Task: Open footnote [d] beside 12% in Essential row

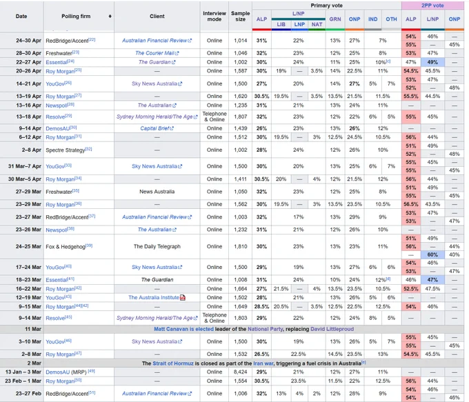Action: [388, 279]
